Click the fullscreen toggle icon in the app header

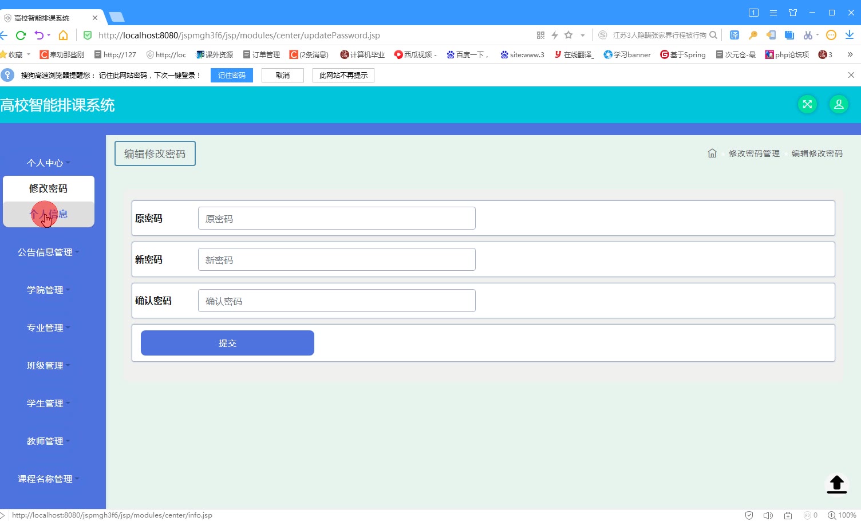coord(807,104)
